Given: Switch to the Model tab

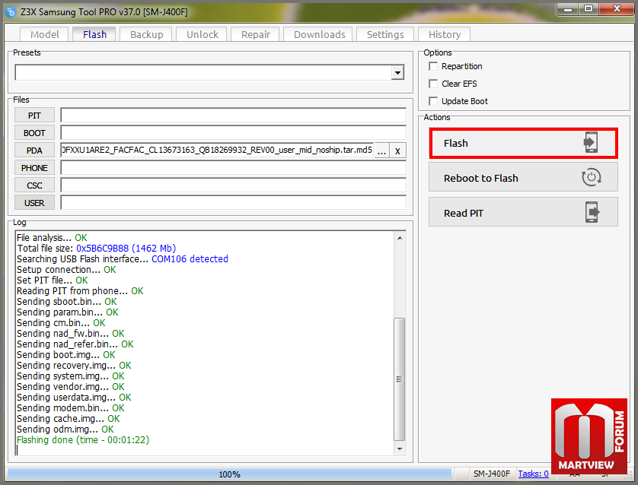Looking at the screenshot, I should click(x=45, y=34).
